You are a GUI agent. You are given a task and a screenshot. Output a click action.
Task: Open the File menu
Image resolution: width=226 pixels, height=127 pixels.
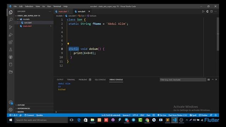[15, 6]
